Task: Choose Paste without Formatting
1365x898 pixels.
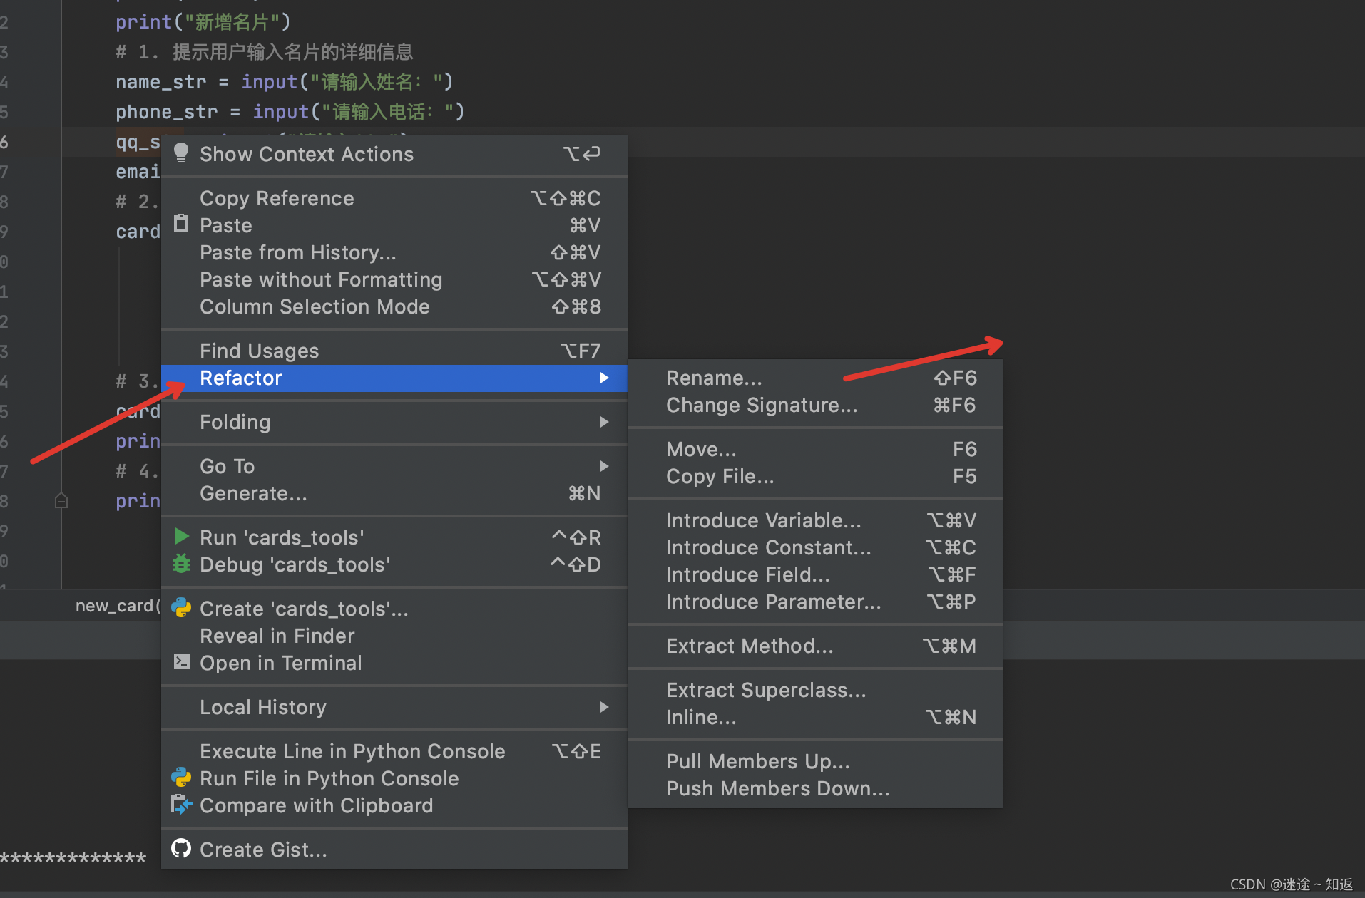Action: point(394,279)
